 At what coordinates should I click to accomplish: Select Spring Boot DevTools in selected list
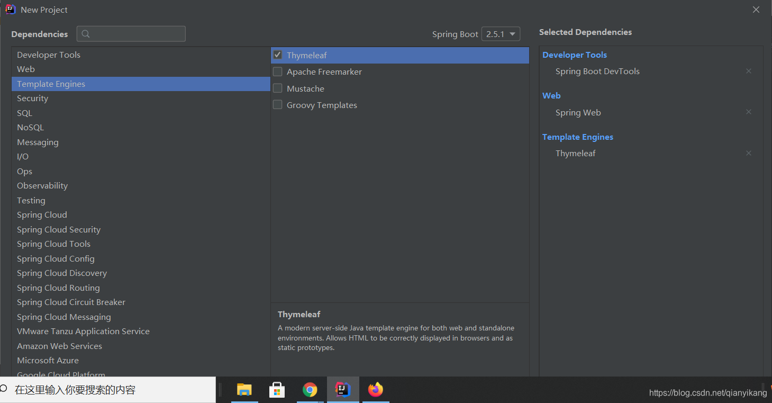click(597, 71)
